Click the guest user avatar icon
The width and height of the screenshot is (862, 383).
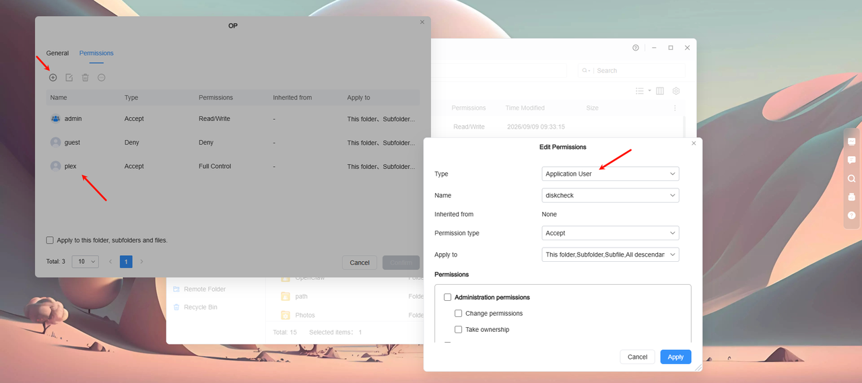(x=56, y=143)
